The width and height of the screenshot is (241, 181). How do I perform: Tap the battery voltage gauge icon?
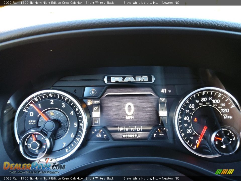tap(99, 135)
